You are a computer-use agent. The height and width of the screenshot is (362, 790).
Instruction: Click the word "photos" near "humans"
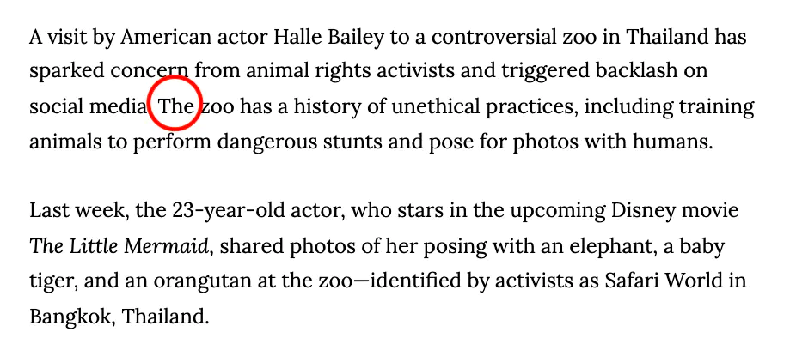(545, 142)
